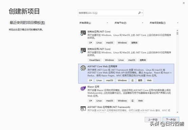Click C# tag in first console template
The image size is (188, 130).
click(x=90, y=43)
